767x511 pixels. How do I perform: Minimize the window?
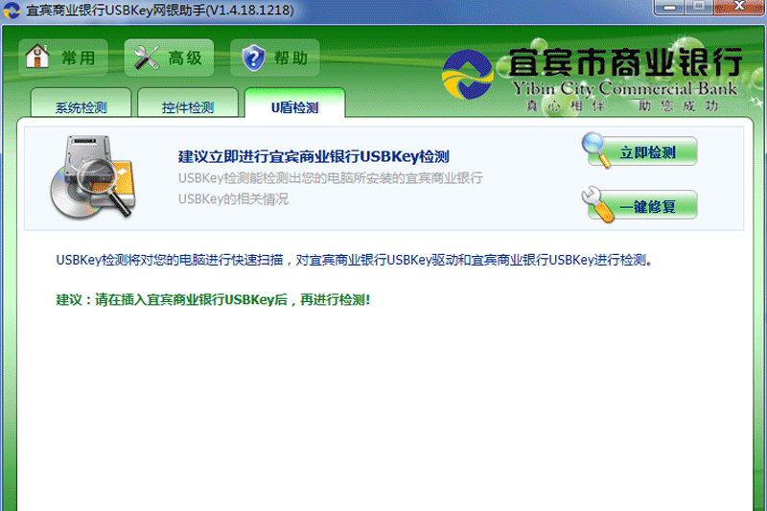669,8
